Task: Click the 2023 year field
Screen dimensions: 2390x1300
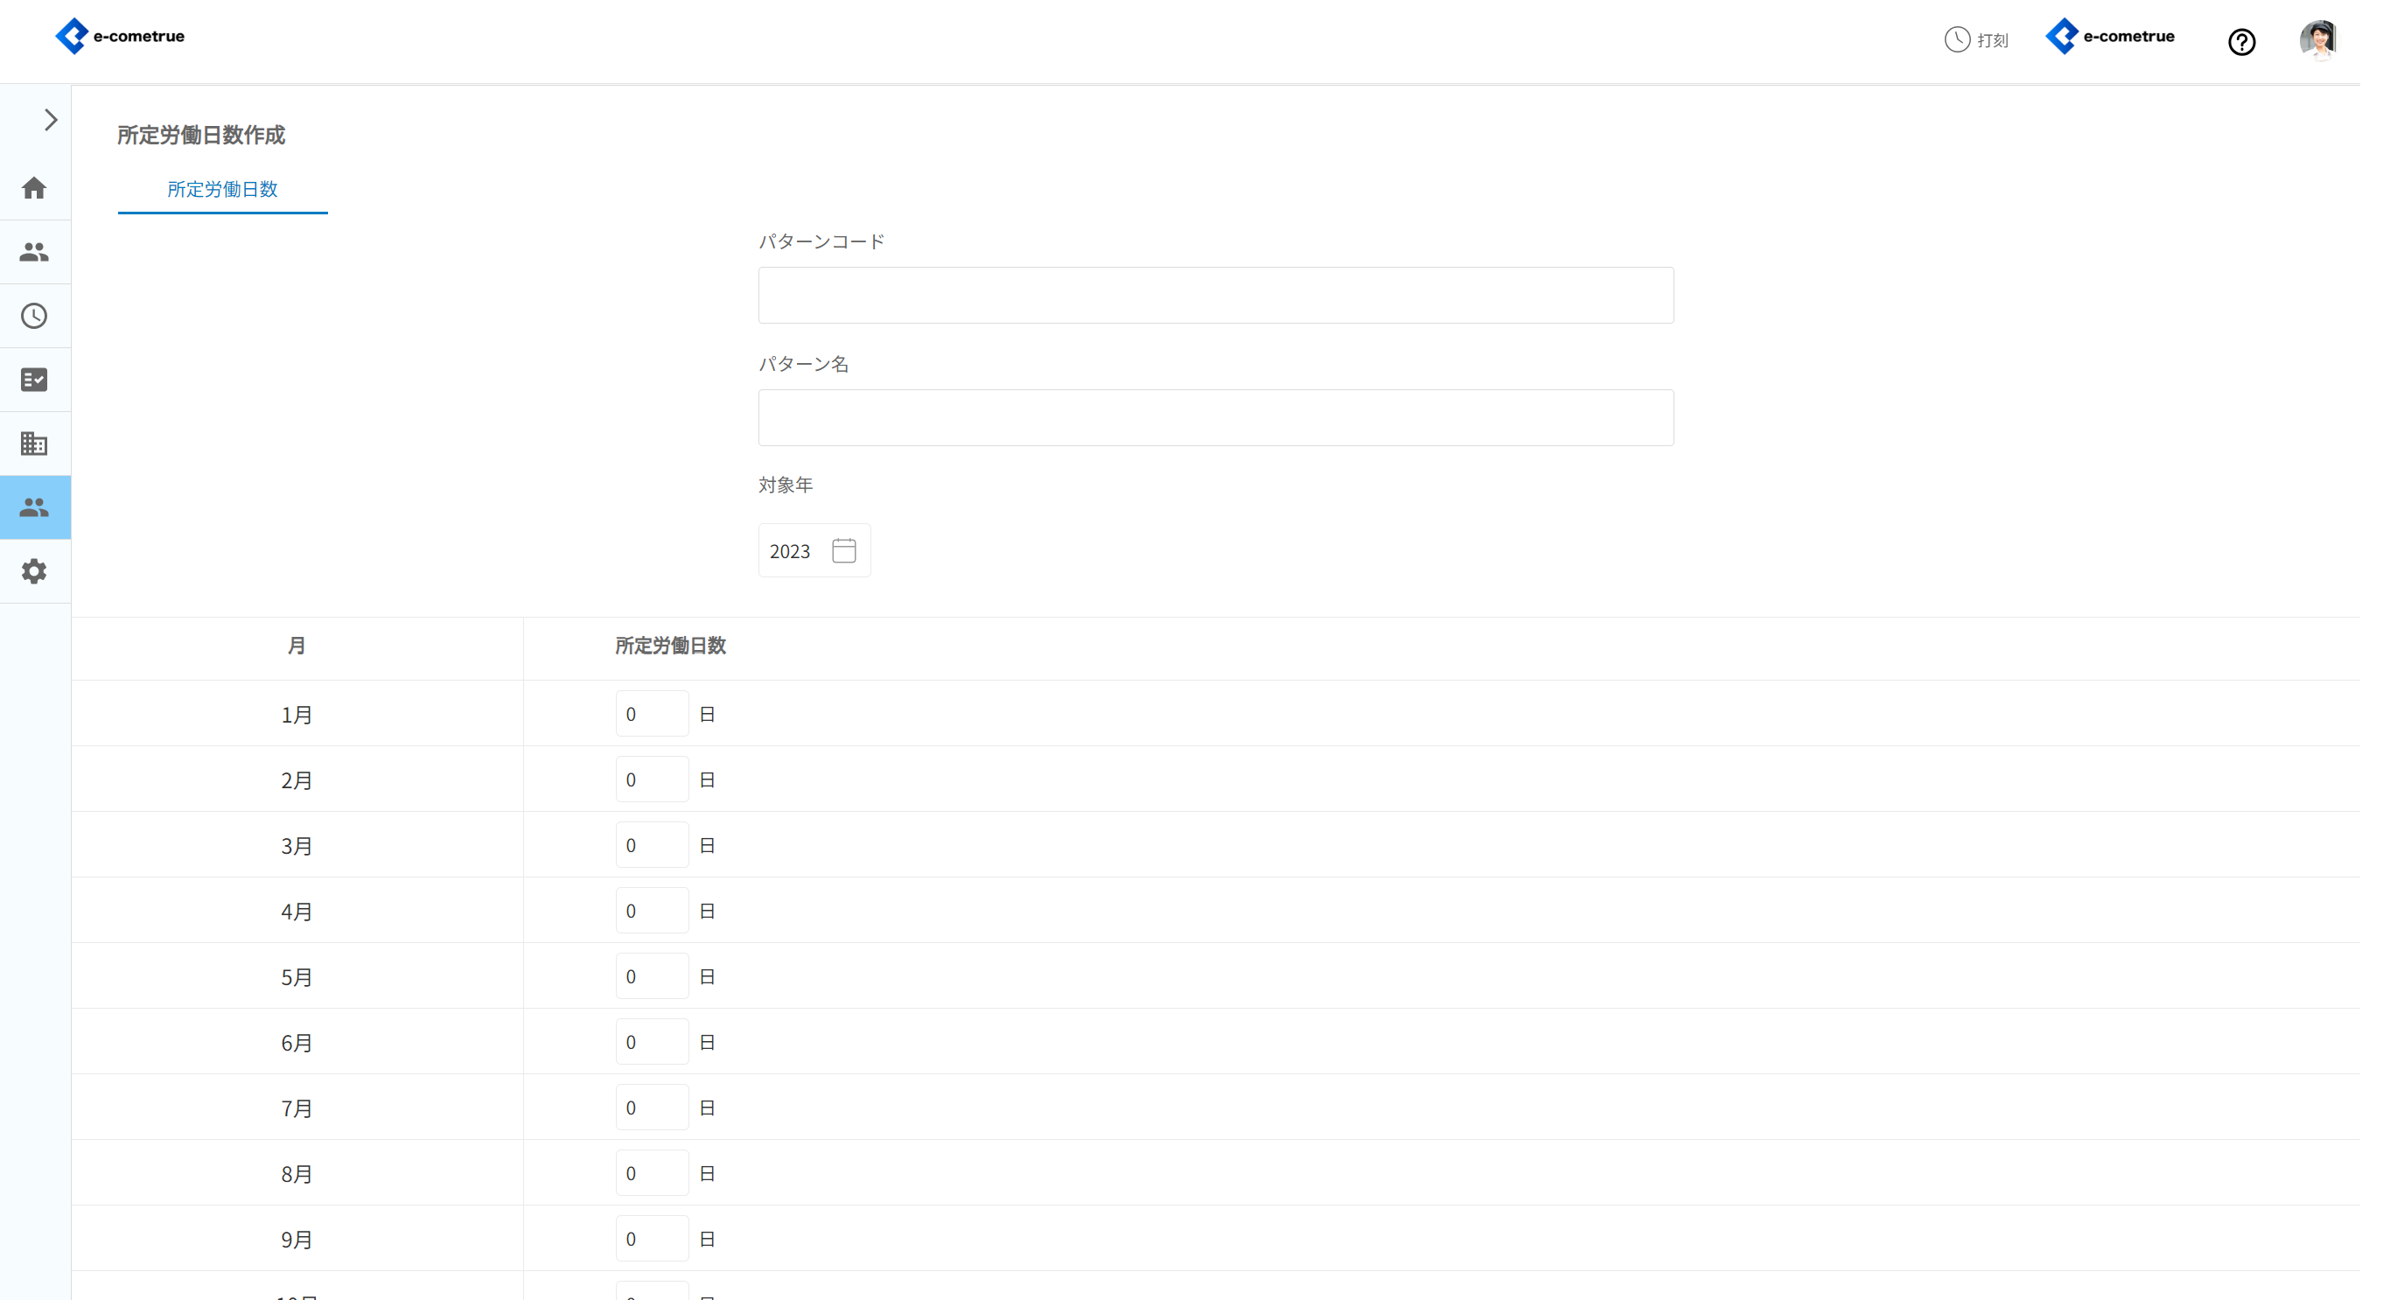Action: 791,551
